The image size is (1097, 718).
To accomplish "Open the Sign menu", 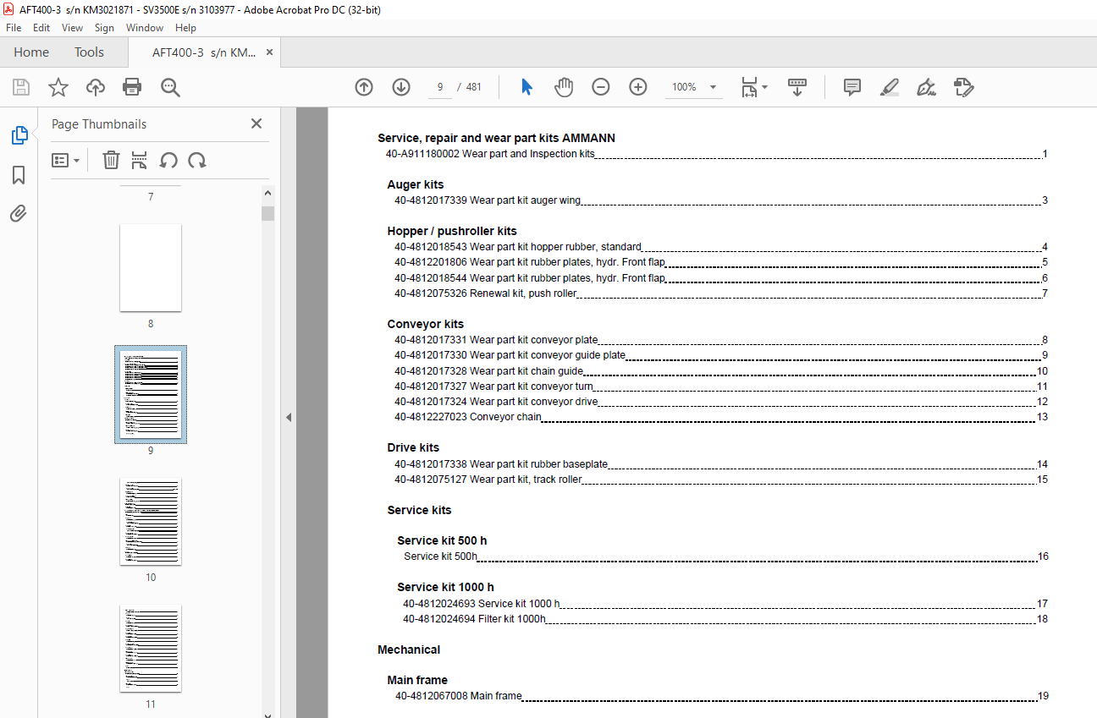I will tap(104, 28).
